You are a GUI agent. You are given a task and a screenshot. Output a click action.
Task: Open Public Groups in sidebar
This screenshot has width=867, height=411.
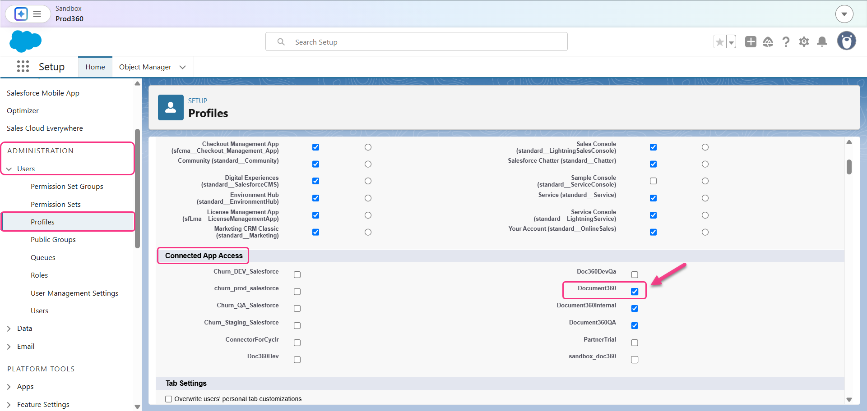click(x=53, y=240)
